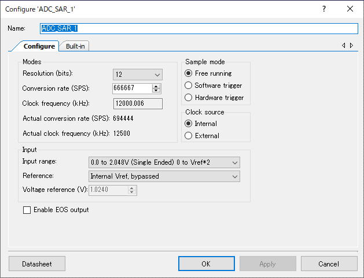Click the tab scroll left arrow
This screenshot has height=278, width=364.
coord(344,46)
